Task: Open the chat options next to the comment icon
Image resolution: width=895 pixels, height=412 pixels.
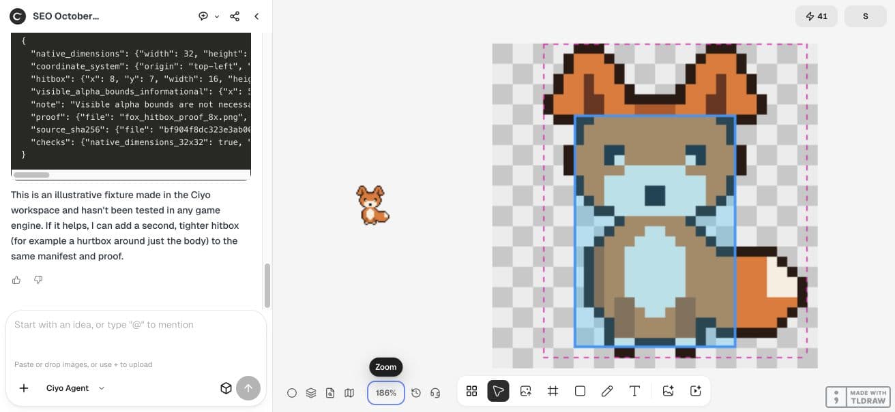Action: pos(217,16)
